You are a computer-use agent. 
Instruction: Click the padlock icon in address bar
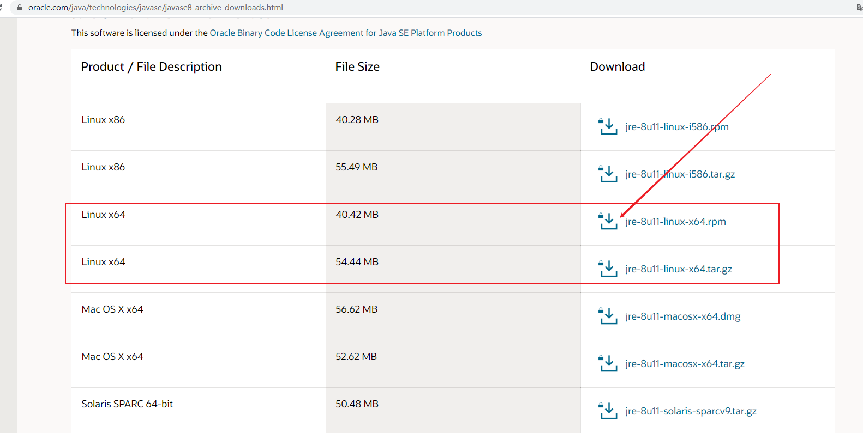click(x=20, y=8)
